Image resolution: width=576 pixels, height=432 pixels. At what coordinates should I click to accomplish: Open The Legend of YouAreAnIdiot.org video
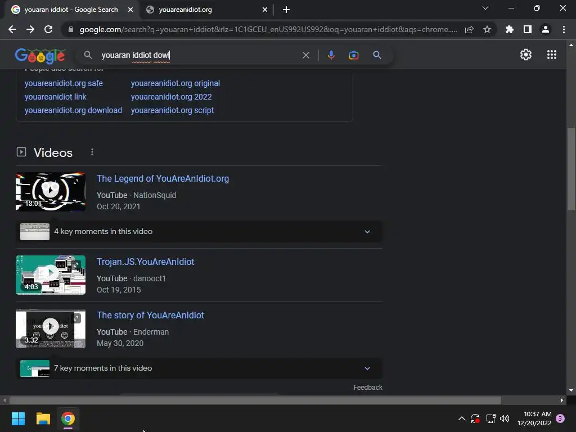[163, 178]
